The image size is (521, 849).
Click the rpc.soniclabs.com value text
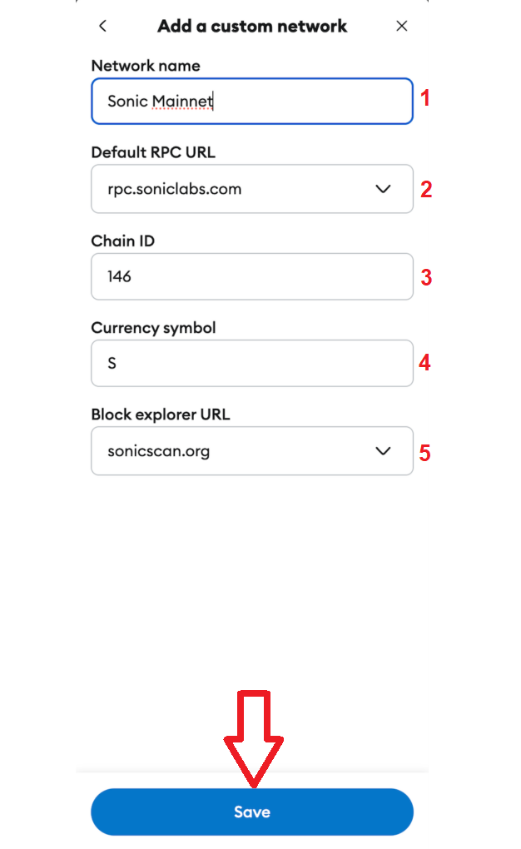(175, 189)
